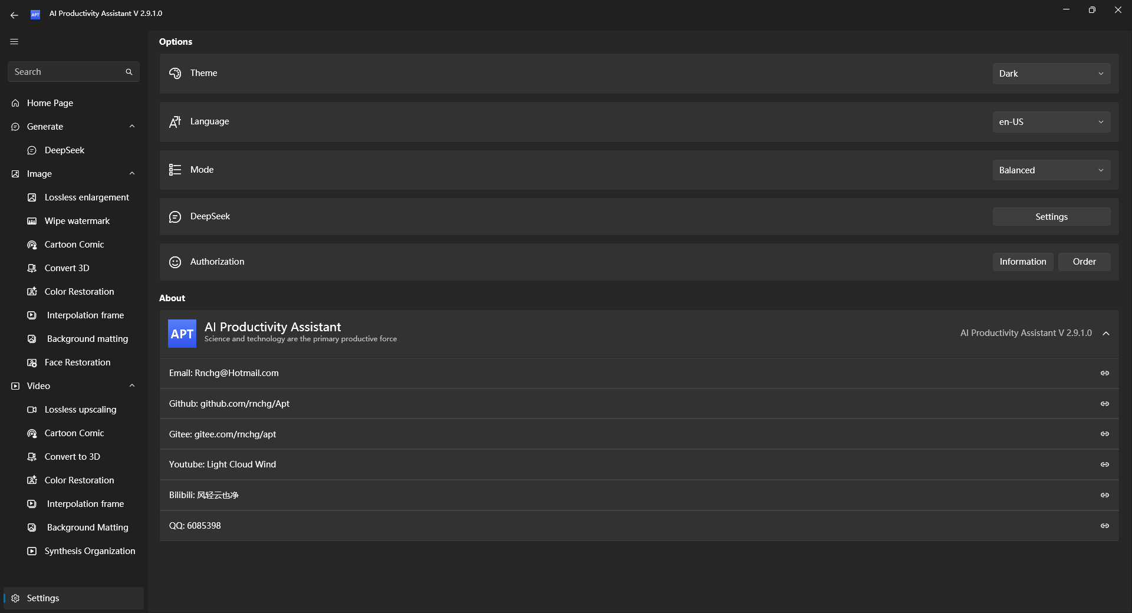Click the search magnifier icon
The image size is (1132, 613).
pos(129,72)
